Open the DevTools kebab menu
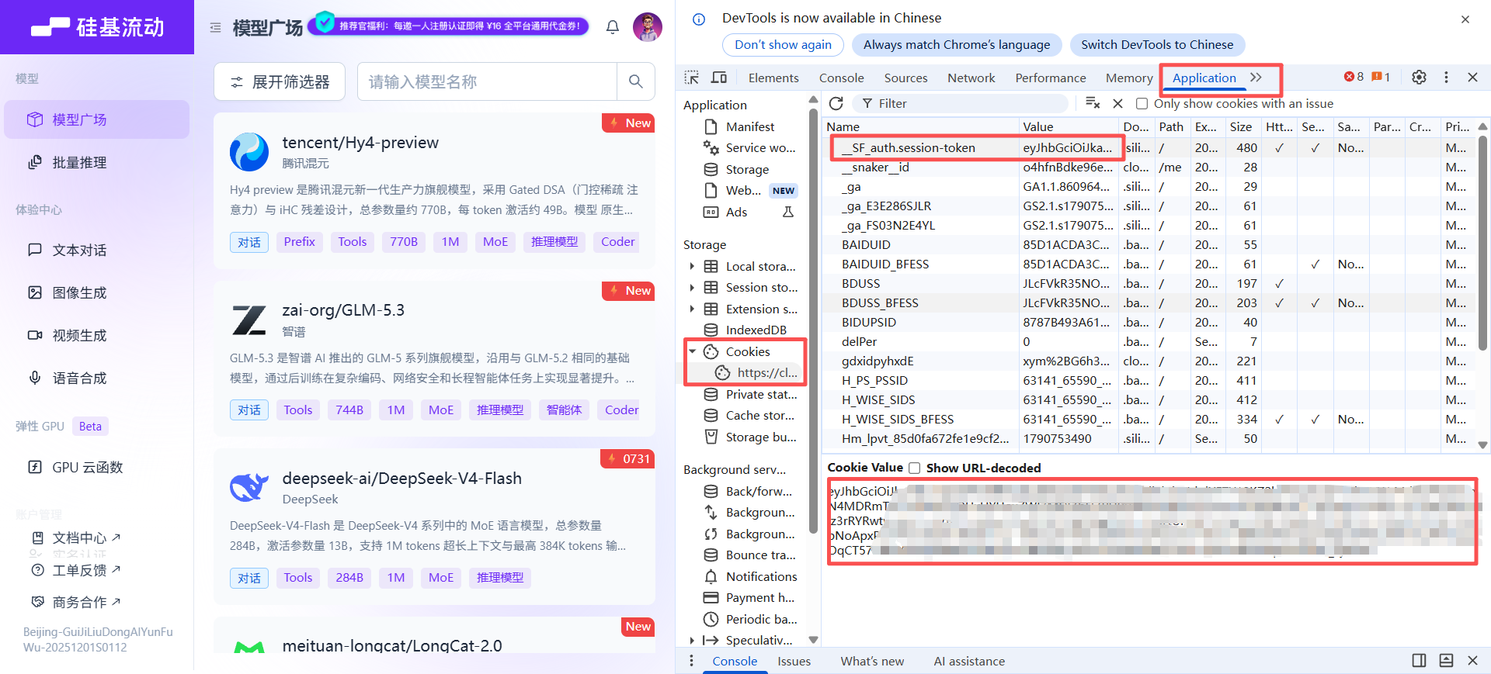The image size is (1491, 674). tap(1446, 78)
